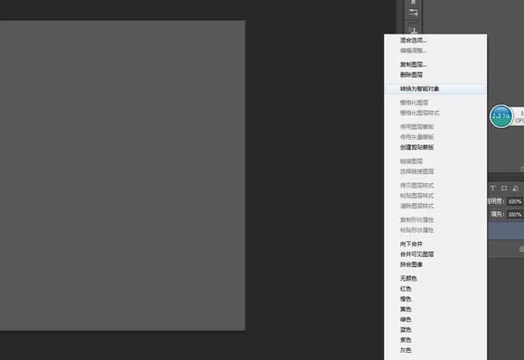Pick 绿色 layer color label

tap(406, 319)
